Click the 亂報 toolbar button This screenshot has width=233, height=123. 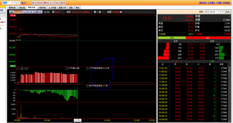point(63,3)
